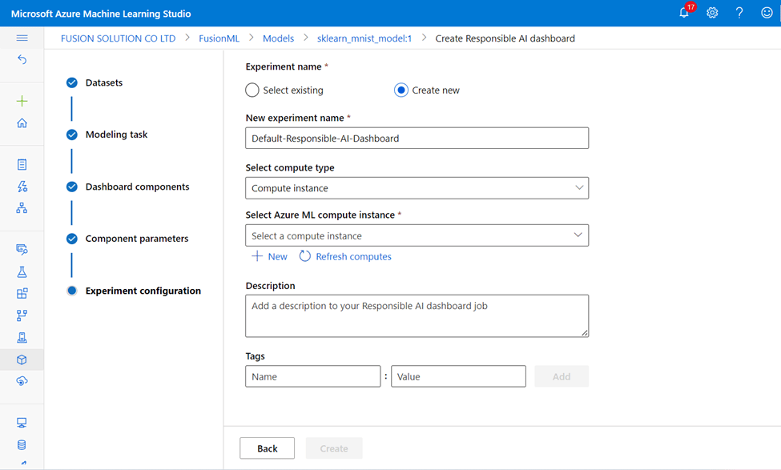The height and width of the screenshot is (470, 781).
Task: Click the plus icon beside New
Action: (257, 256)
